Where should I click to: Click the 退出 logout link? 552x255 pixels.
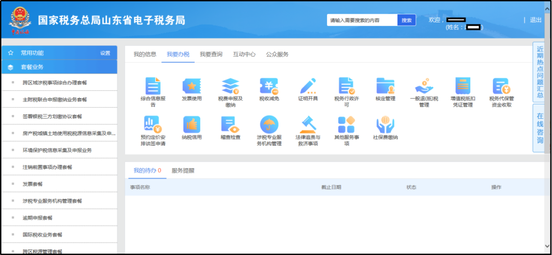point(536,20)
